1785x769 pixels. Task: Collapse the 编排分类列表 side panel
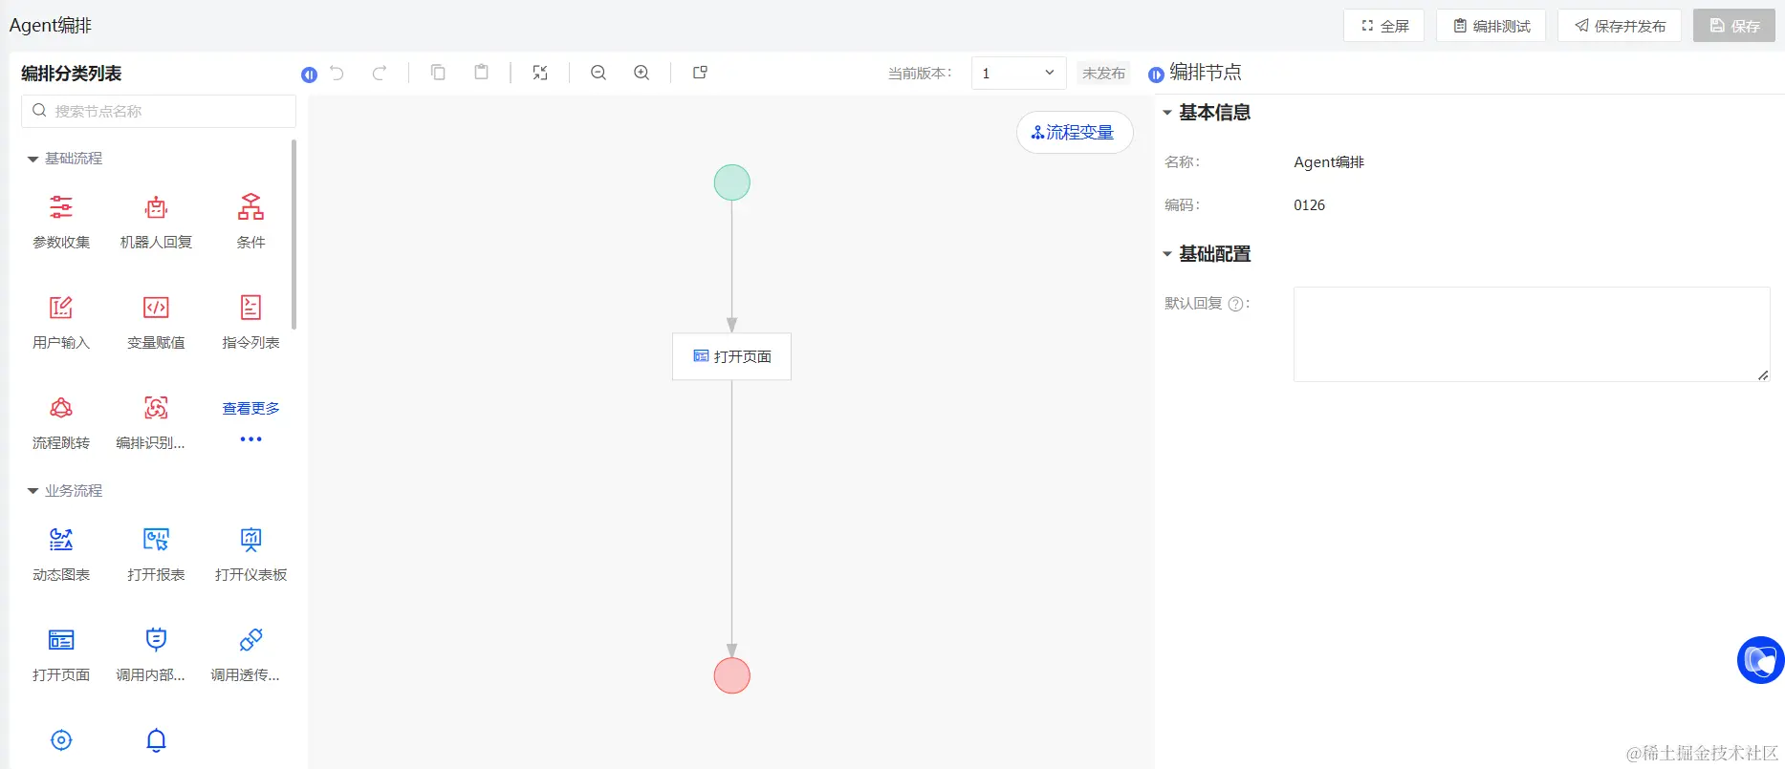point(309,75)
